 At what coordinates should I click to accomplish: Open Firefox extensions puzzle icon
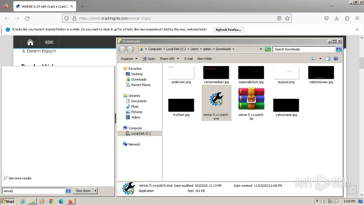(x=347, y=18)
